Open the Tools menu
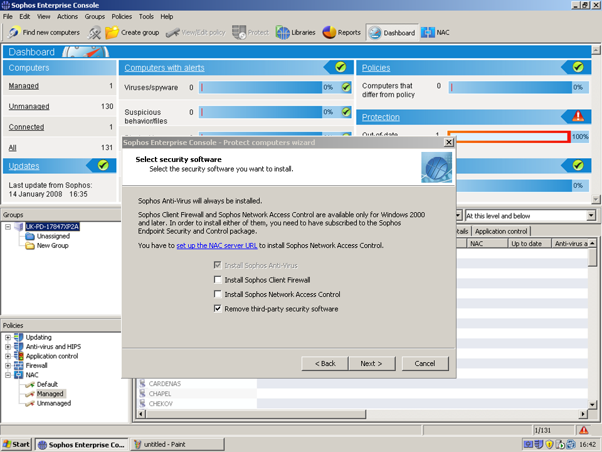The width and height of the screenshot is (602, 452). (146, 16)
